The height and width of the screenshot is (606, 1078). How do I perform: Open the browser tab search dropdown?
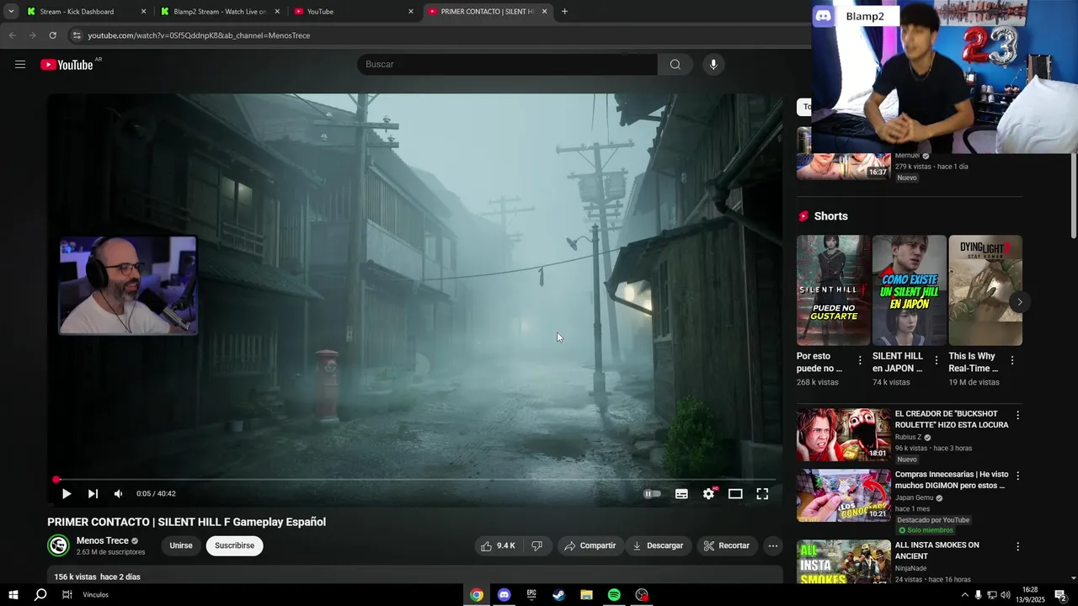click(x=11, y=12)
